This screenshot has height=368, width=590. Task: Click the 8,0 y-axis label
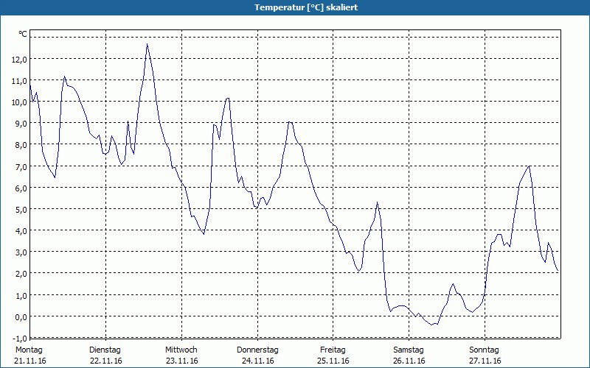pyautogui.click(x=21, y=145)
